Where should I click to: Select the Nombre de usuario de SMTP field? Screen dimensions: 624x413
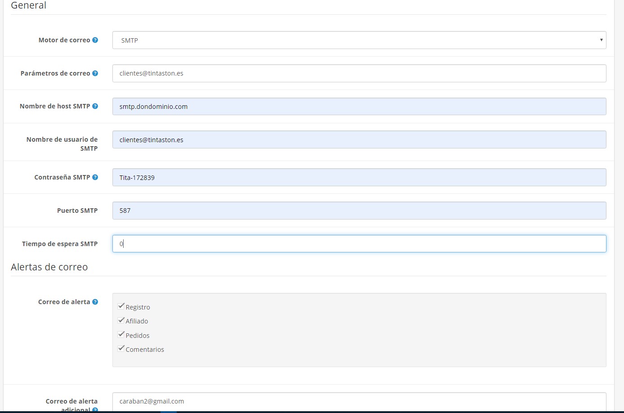pos(359,139)
